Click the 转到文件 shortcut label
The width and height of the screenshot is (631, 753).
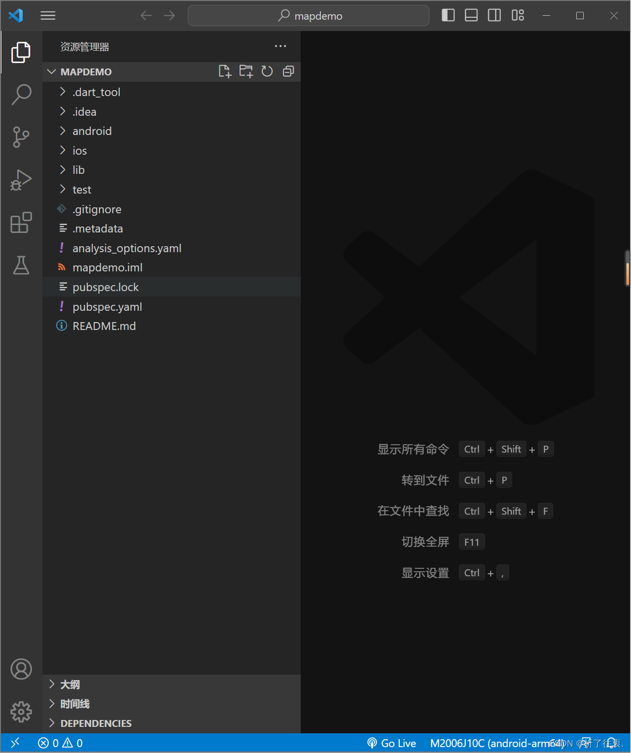click(425, 480)
